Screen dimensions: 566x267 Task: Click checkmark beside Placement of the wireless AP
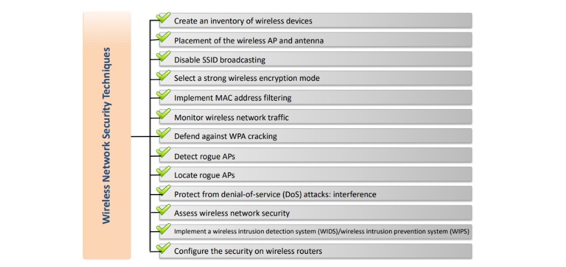coord(164,37)
